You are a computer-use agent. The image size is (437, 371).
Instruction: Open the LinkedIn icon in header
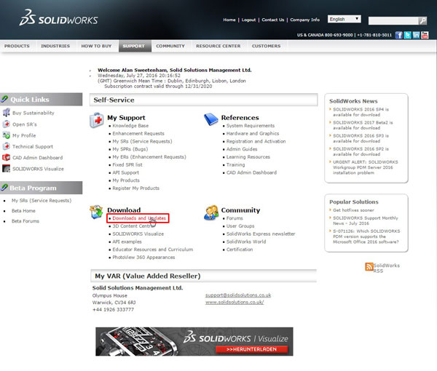pyautogui.click(x=416, y=34)
